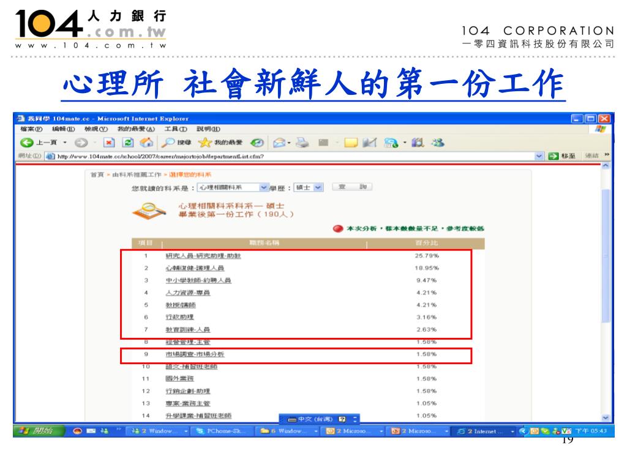Screen dimensions: 627x470
Task: Open the 升學課業-補習班老師 job link
Action: point(198,416)
